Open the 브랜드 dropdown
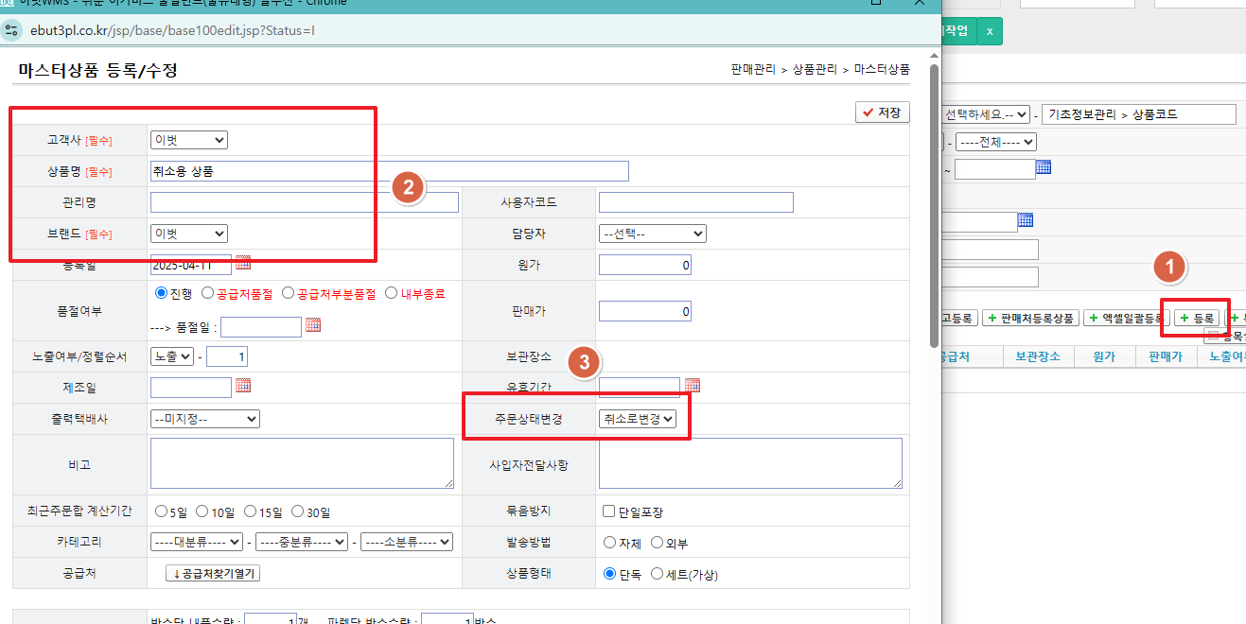This screenshot has width=1246, height=624. coord(189,233)
